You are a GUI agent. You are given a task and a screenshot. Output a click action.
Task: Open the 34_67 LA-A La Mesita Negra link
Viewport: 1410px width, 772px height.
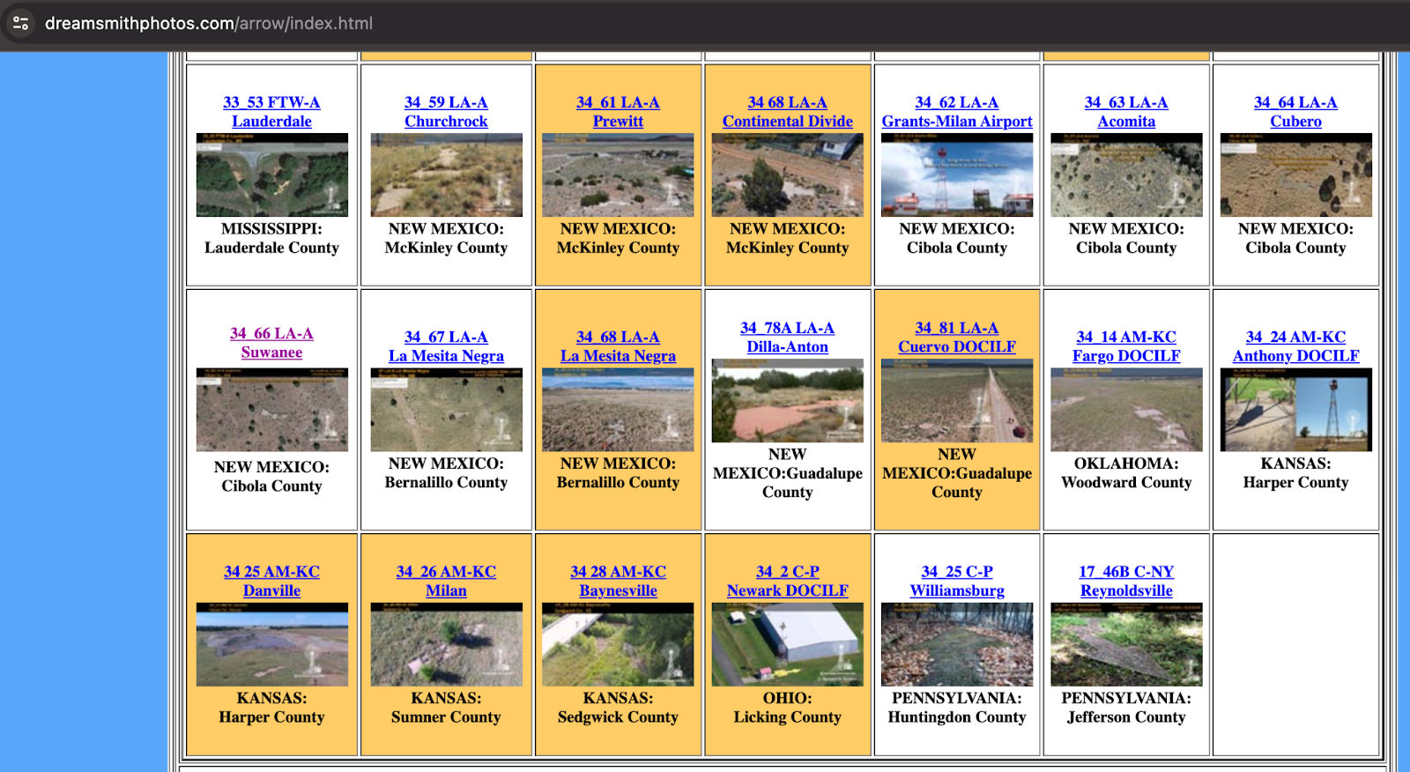pos(446,346)
